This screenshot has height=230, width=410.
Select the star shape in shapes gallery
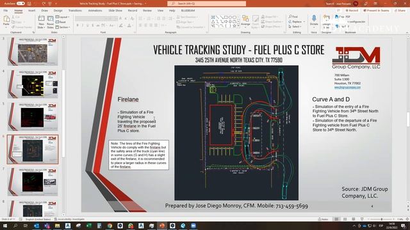coord(234,26)
